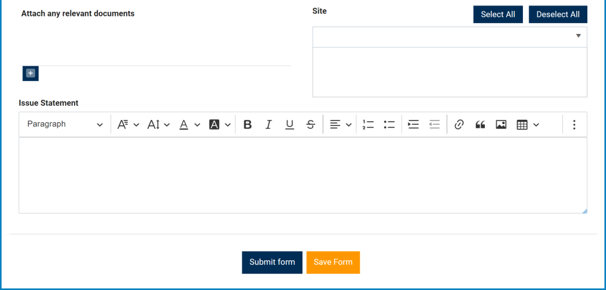
Task: Open the font color picker
Action: click(189, 125)
